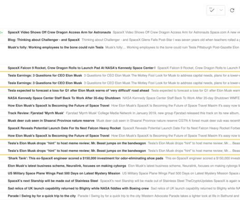Open the 'Shark Tank' ex-SpaceX engineer message
The image size is (240, 200).
[120, 158]
